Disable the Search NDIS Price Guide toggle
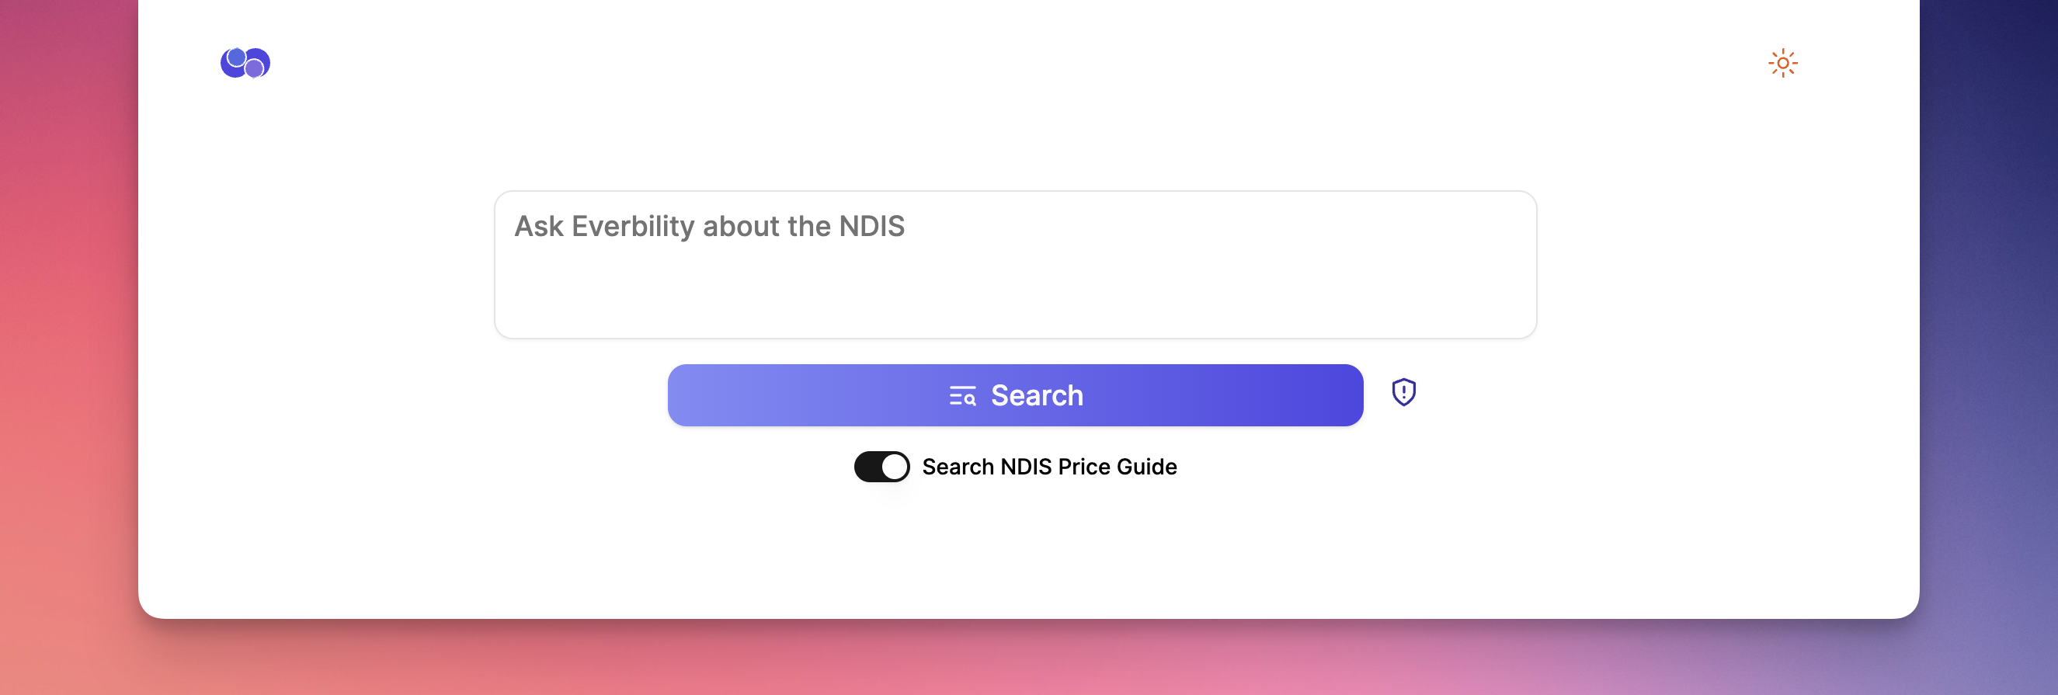 [x=881, y=467]
